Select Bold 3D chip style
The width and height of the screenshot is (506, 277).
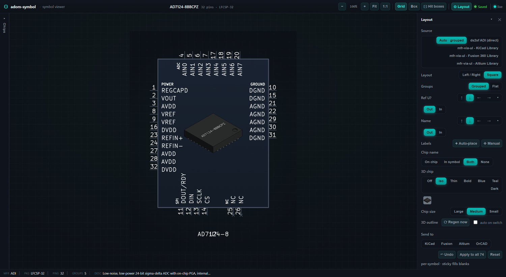point(468,181)
